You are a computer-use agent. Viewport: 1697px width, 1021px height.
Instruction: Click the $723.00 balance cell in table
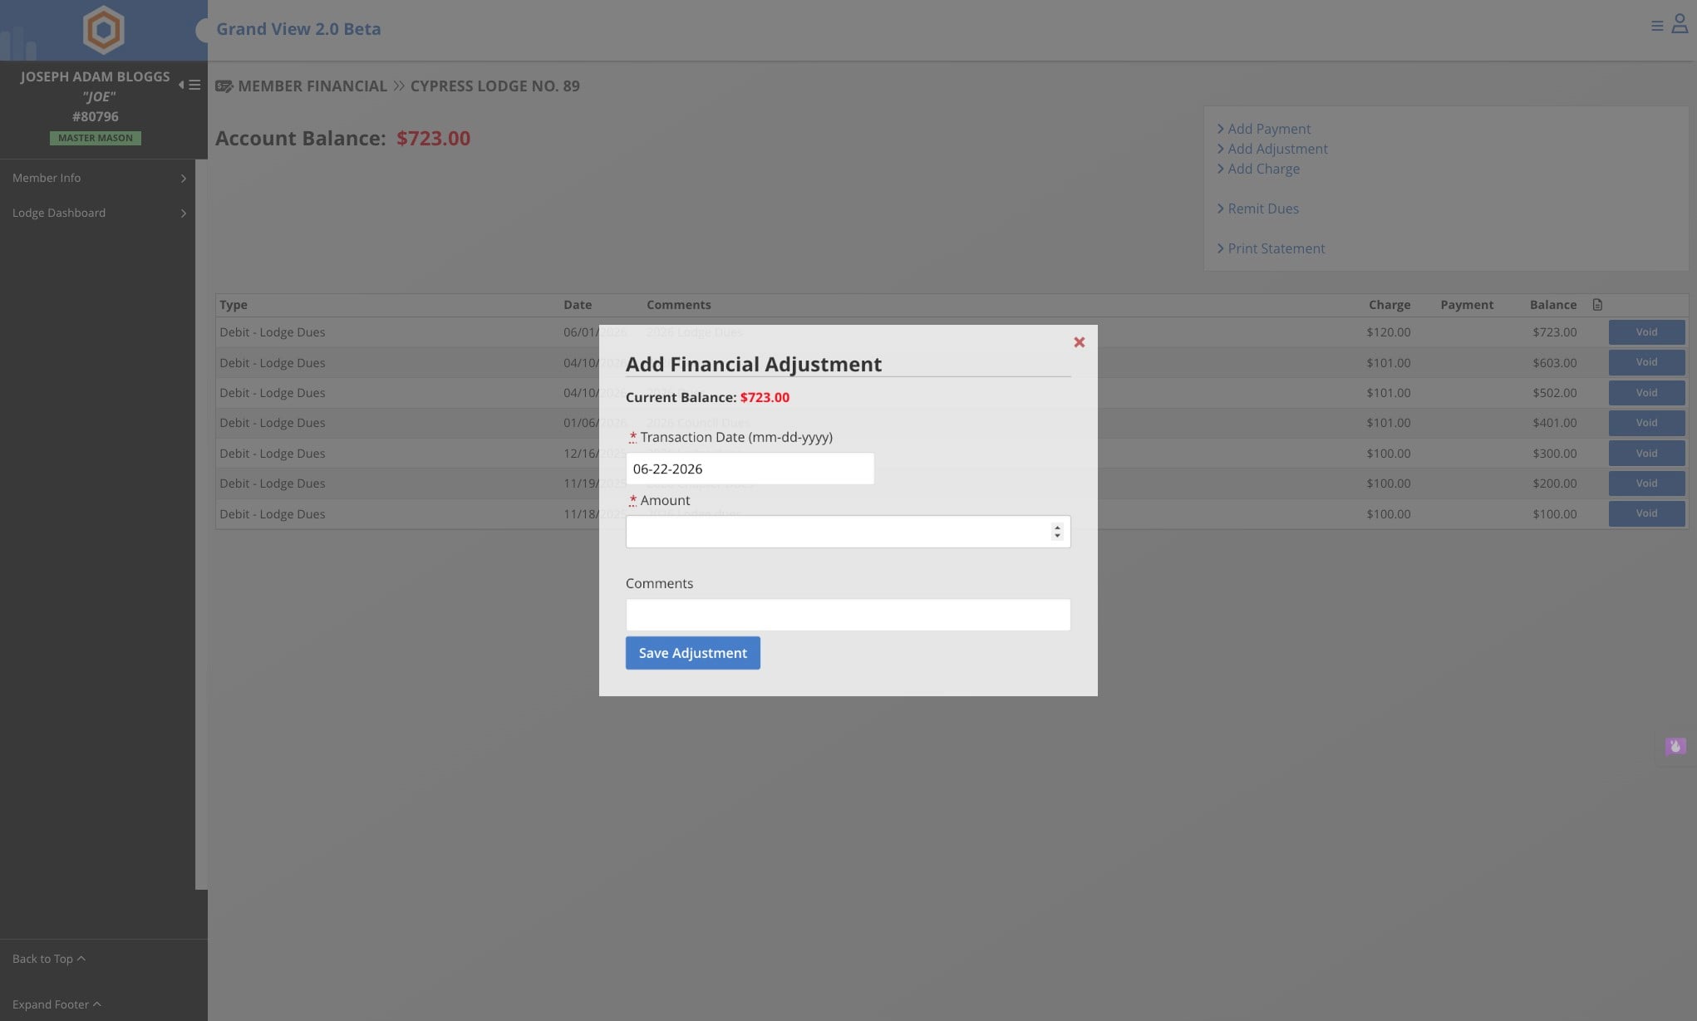tap(1554, 332)
